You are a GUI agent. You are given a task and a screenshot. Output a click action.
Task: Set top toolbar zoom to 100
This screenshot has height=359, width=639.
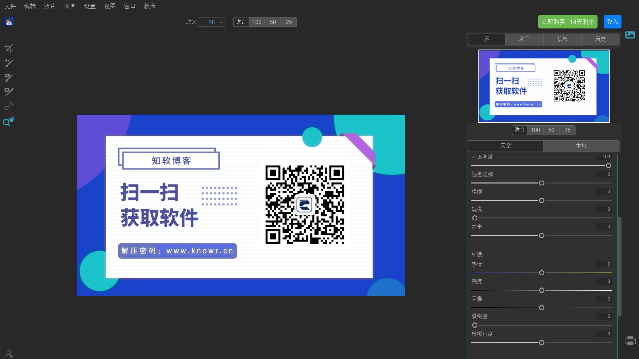pyautogui.click(x=257, y=22)
